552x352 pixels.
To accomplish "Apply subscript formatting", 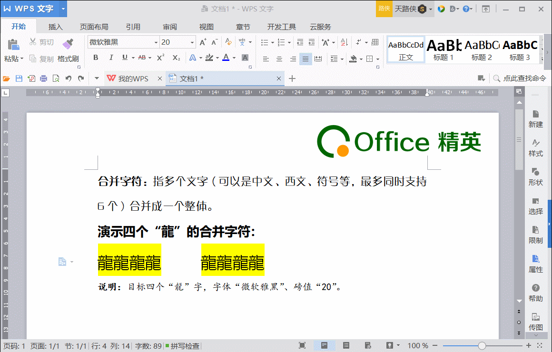I will [x=176, y=58].
